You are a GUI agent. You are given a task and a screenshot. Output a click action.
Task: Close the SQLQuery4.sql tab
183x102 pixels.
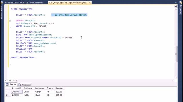(x=90, y=3)
